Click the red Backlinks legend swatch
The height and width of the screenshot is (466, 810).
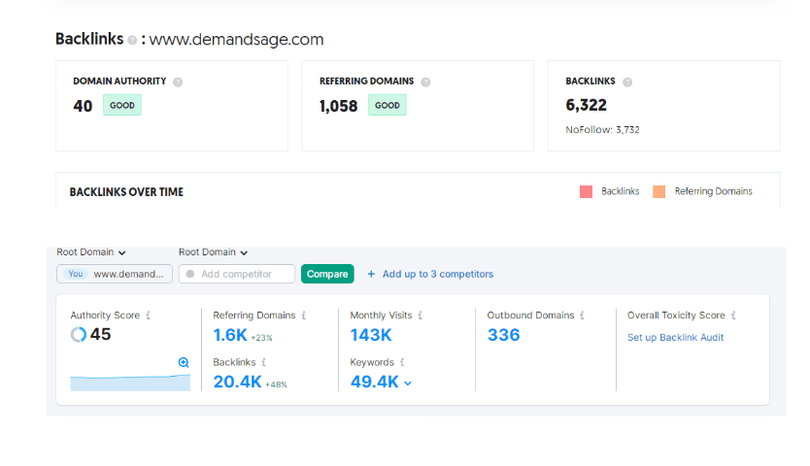(x=586, y=191)
